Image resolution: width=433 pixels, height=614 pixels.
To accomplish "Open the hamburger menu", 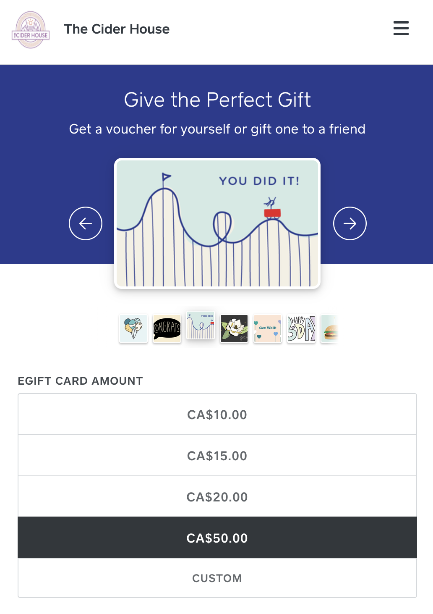I will coord(401,28).
